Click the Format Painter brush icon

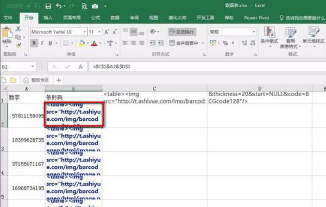point(18,45)
